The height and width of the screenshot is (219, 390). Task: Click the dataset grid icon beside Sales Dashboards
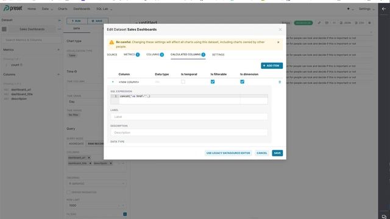point(4,29)
